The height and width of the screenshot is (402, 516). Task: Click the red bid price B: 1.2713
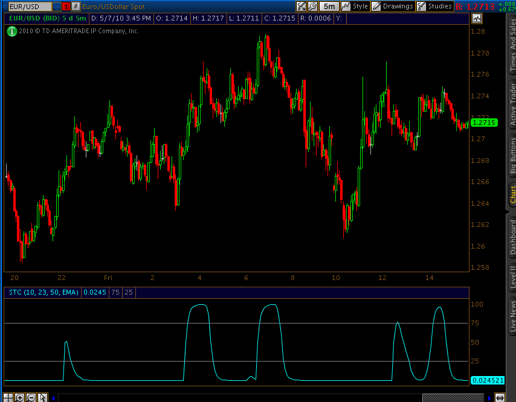[475, 7]
